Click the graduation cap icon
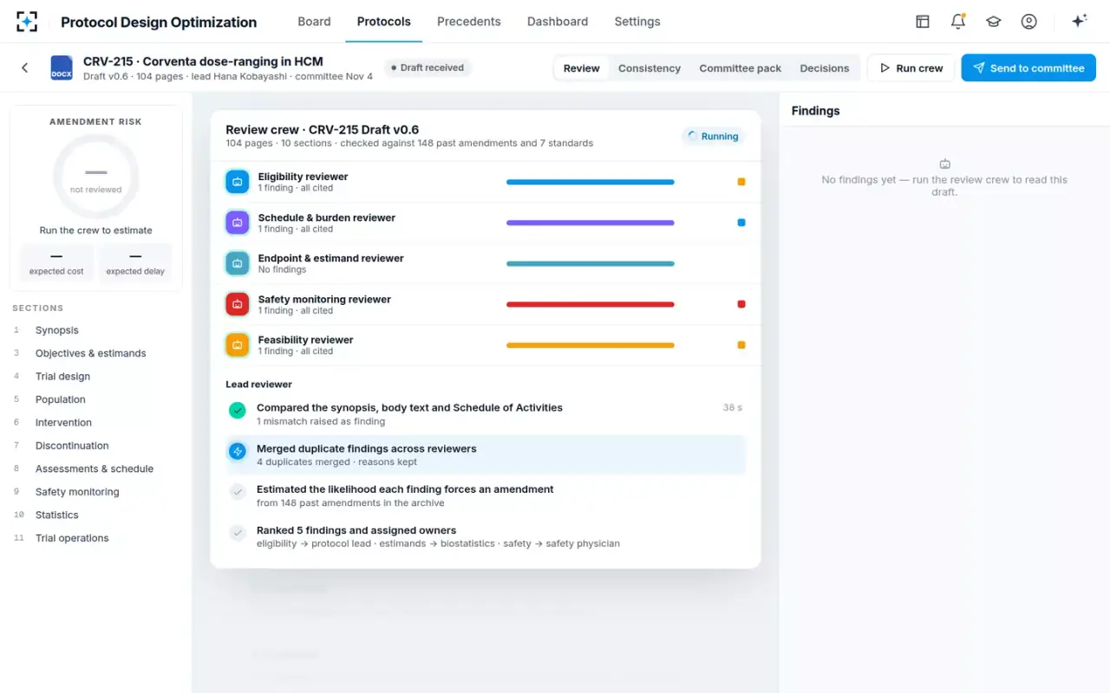Image resolution: width=1110 pixels, height=693 pixels. pyautogui.click(x=994, y=22)
